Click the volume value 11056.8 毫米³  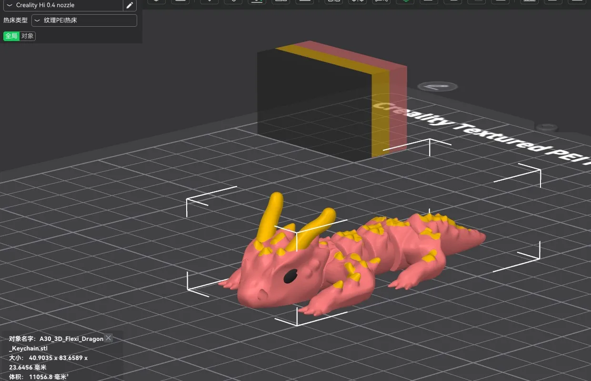(49, 377)
